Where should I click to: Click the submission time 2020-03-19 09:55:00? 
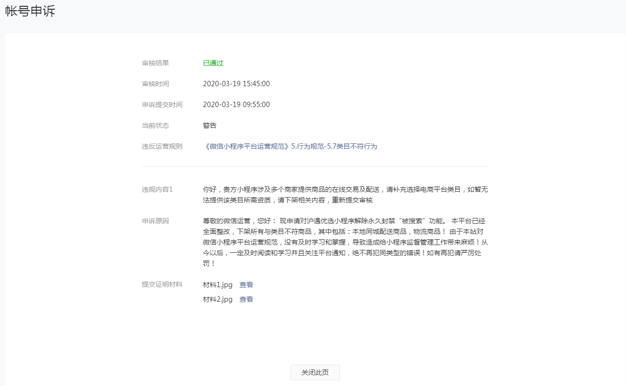click(236, 105)
